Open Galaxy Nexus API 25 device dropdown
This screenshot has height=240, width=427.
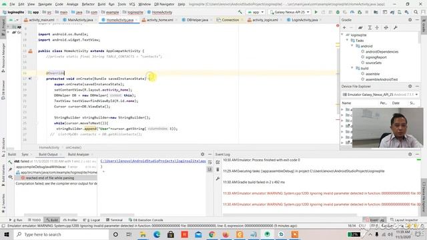tap(290, 12)
